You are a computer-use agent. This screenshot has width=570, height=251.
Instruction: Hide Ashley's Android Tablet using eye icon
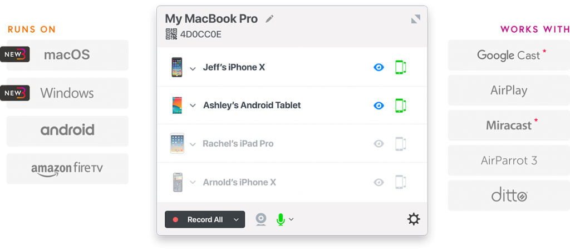click(x=379, y=106)
